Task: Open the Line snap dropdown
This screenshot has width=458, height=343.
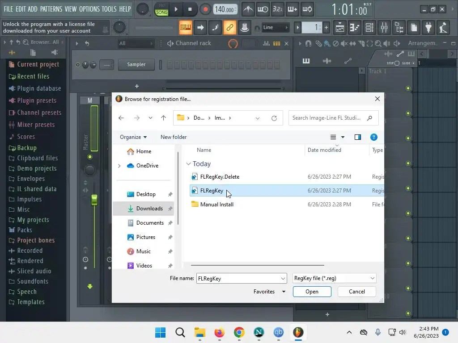Action: click(x=276, y=27)
